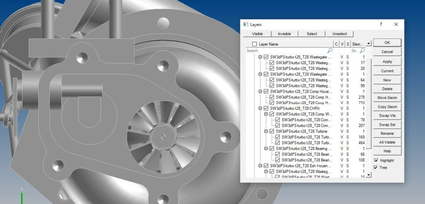Viewport: 425px width, 204px height.
Task: Uncheck the T28 CHRA layer checkbox
Action: [x=266, y=108]
